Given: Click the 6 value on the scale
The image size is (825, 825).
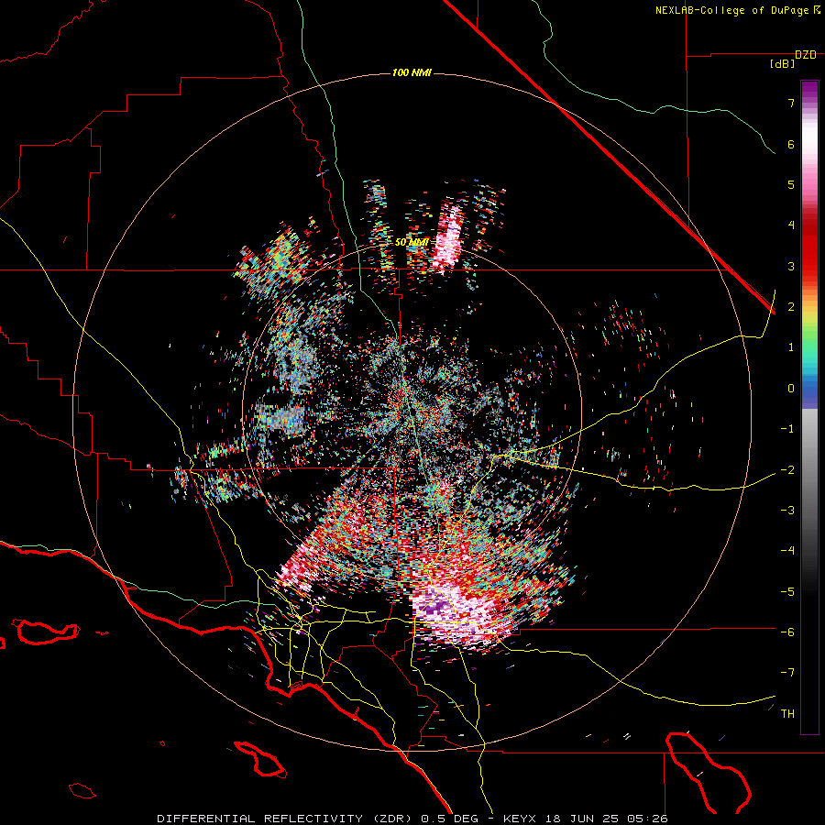Looking at the screenshot, I should (x=791, y=144).
